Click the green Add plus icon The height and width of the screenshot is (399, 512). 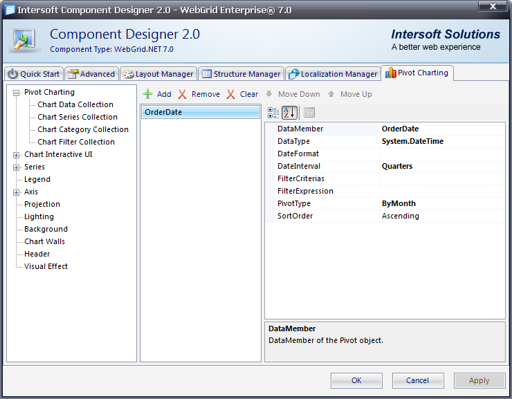(x=147, y=94)
